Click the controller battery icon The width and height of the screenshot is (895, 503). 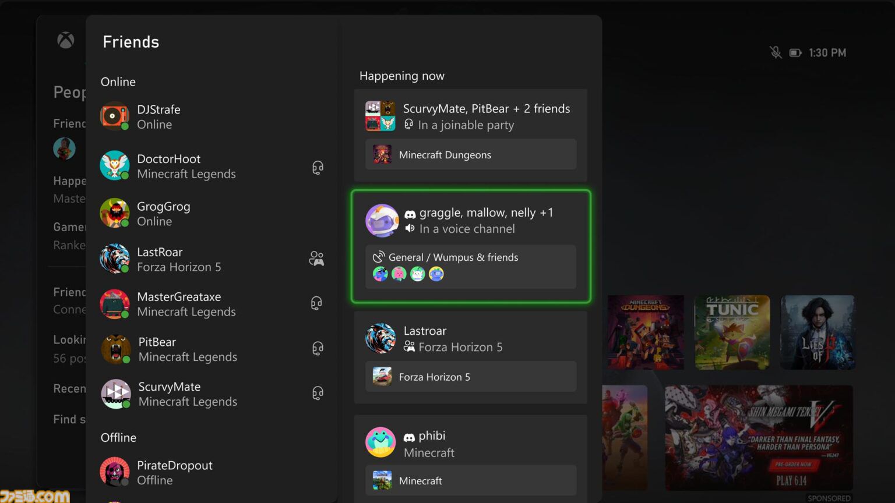pyautogui.click(x=795, y=52)
